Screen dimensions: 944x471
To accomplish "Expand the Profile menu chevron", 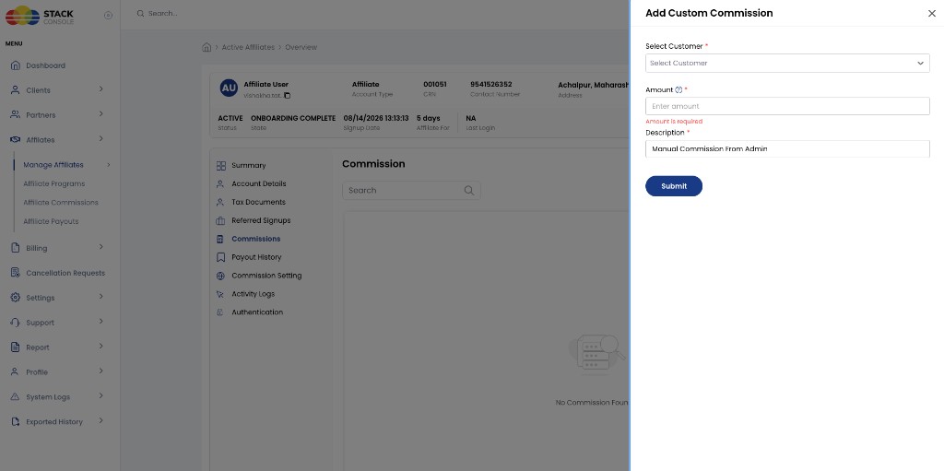I will click(100, 371).
